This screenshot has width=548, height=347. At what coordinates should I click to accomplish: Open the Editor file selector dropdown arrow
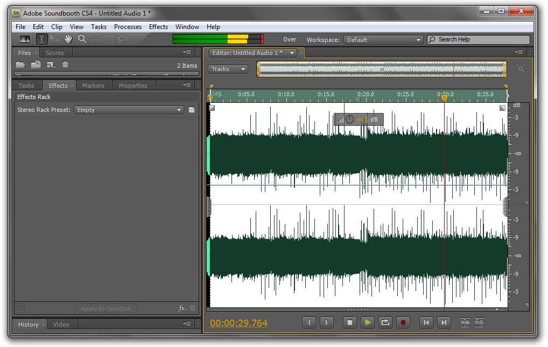pyautogui.click(x=292, y=53)
